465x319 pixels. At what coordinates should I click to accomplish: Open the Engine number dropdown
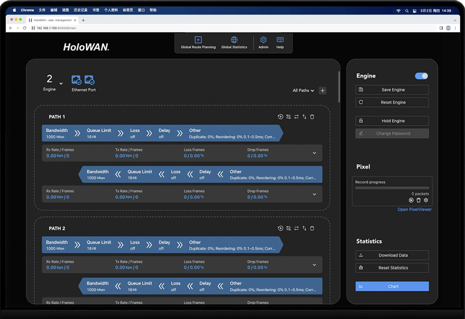point(61,84)
